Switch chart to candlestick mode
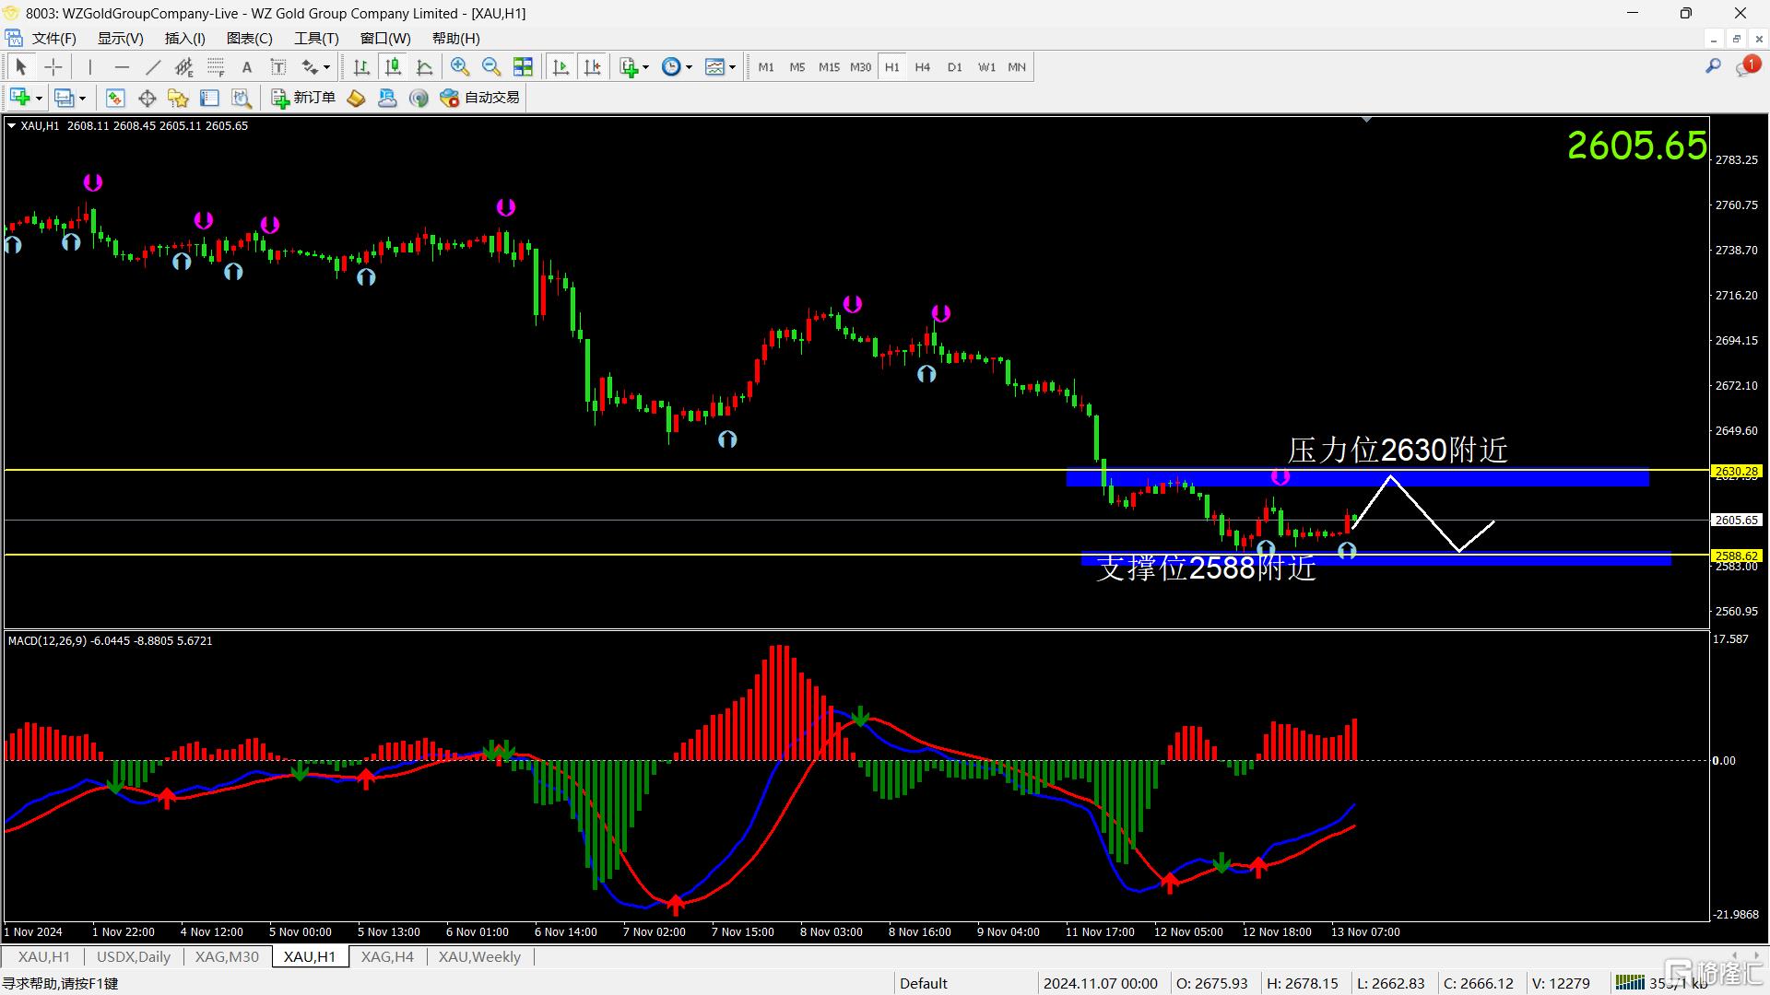1770x995 pixels. [393, 67]
